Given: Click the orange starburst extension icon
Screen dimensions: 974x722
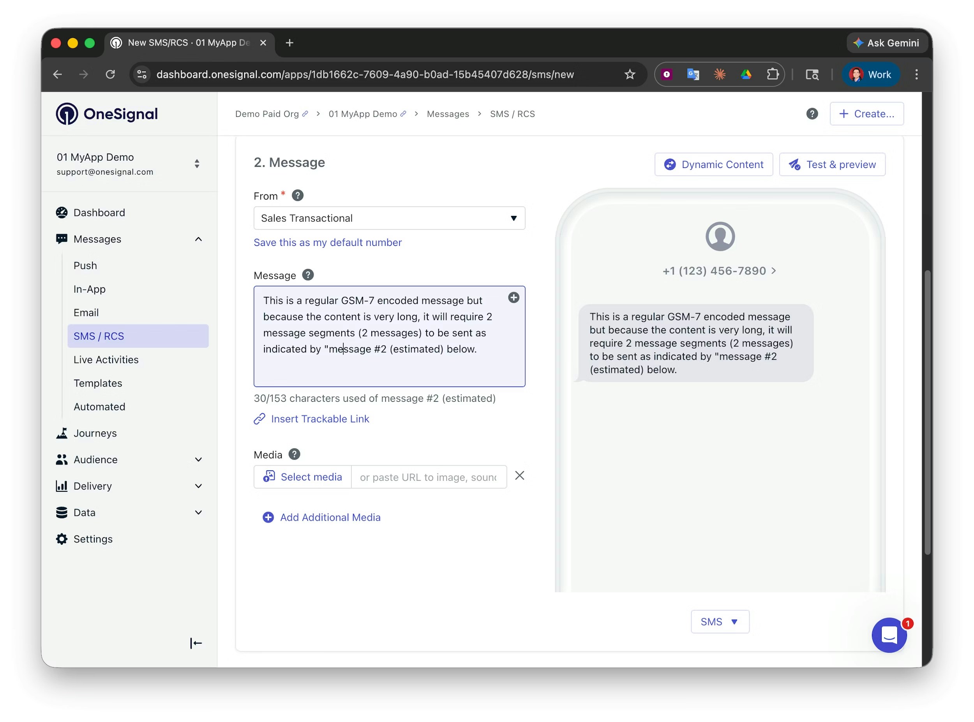Looking at the screenshot, I should coord(719,74).
